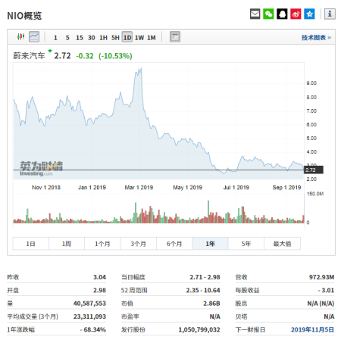Switch to candlestick chart type icon

pos(20,37)
